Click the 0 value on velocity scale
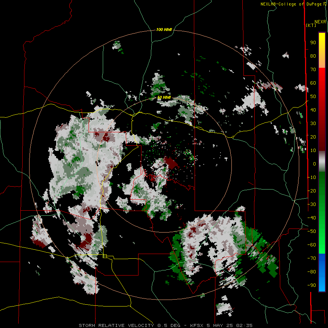The height and width of the screenshot is (328, 328). tap(314, 164)
